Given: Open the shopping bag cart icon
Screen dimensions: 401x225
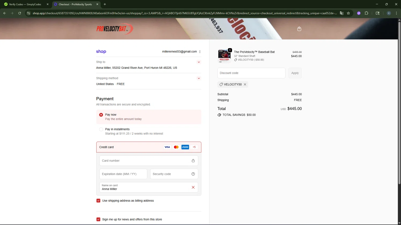Looking at the screenshot, I should click(x=299, y=29).
